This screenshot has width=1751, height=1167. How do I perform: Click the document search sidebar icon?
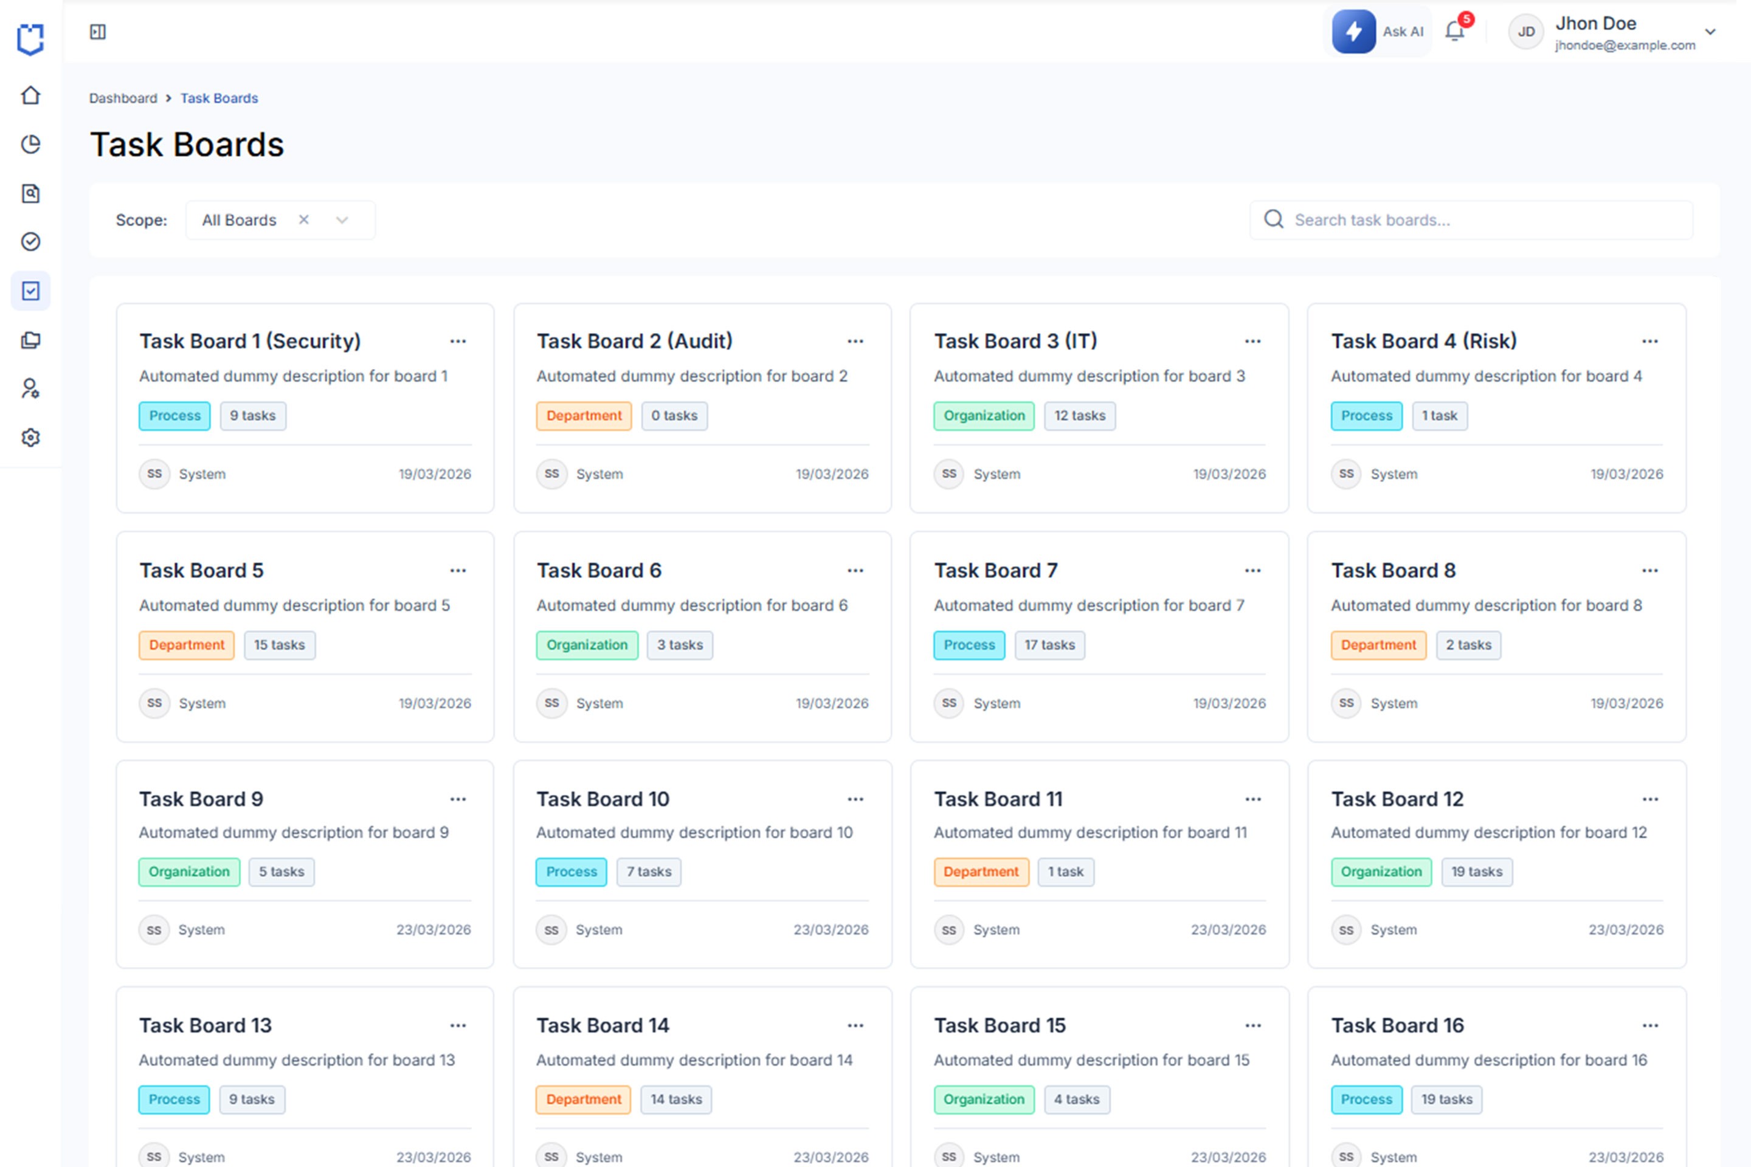click(x=30, y=193)
